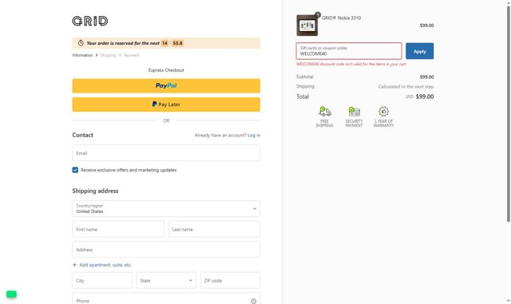The height and width of the screenshot is (304, 511).
Task: Click the 1 year warranty badge icon
Action: 383,112
